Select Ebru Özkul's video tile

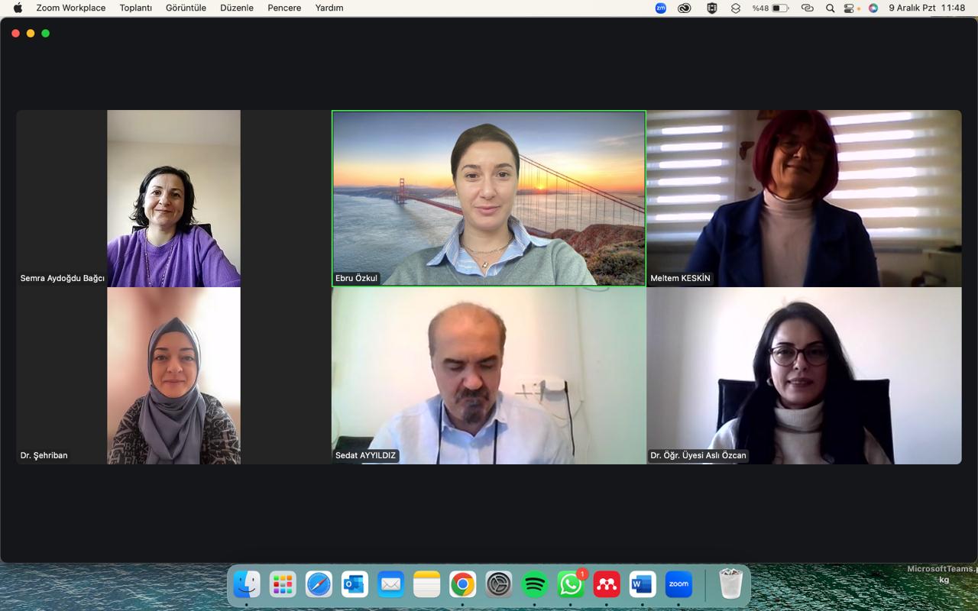(x=488, y=199)
